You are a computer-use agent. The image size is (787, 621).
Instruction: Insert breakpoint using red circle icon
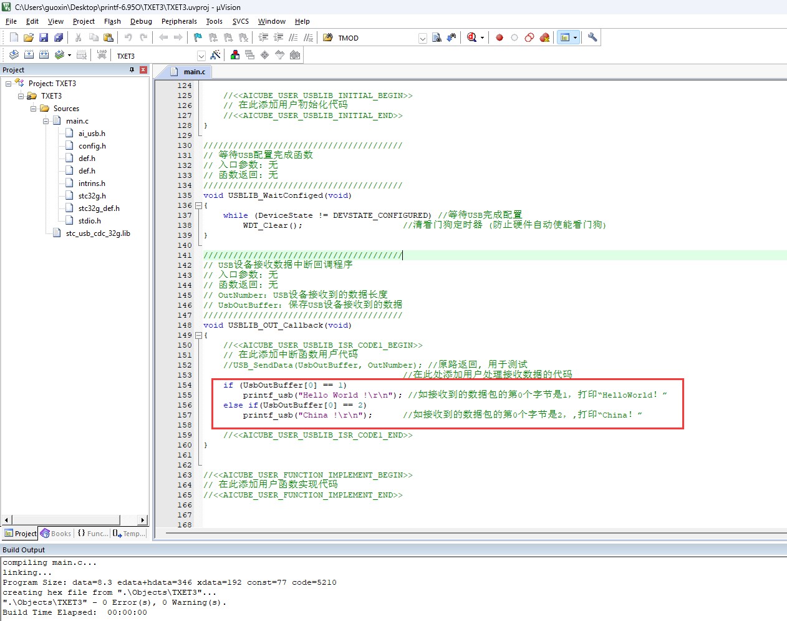[500, 37]
